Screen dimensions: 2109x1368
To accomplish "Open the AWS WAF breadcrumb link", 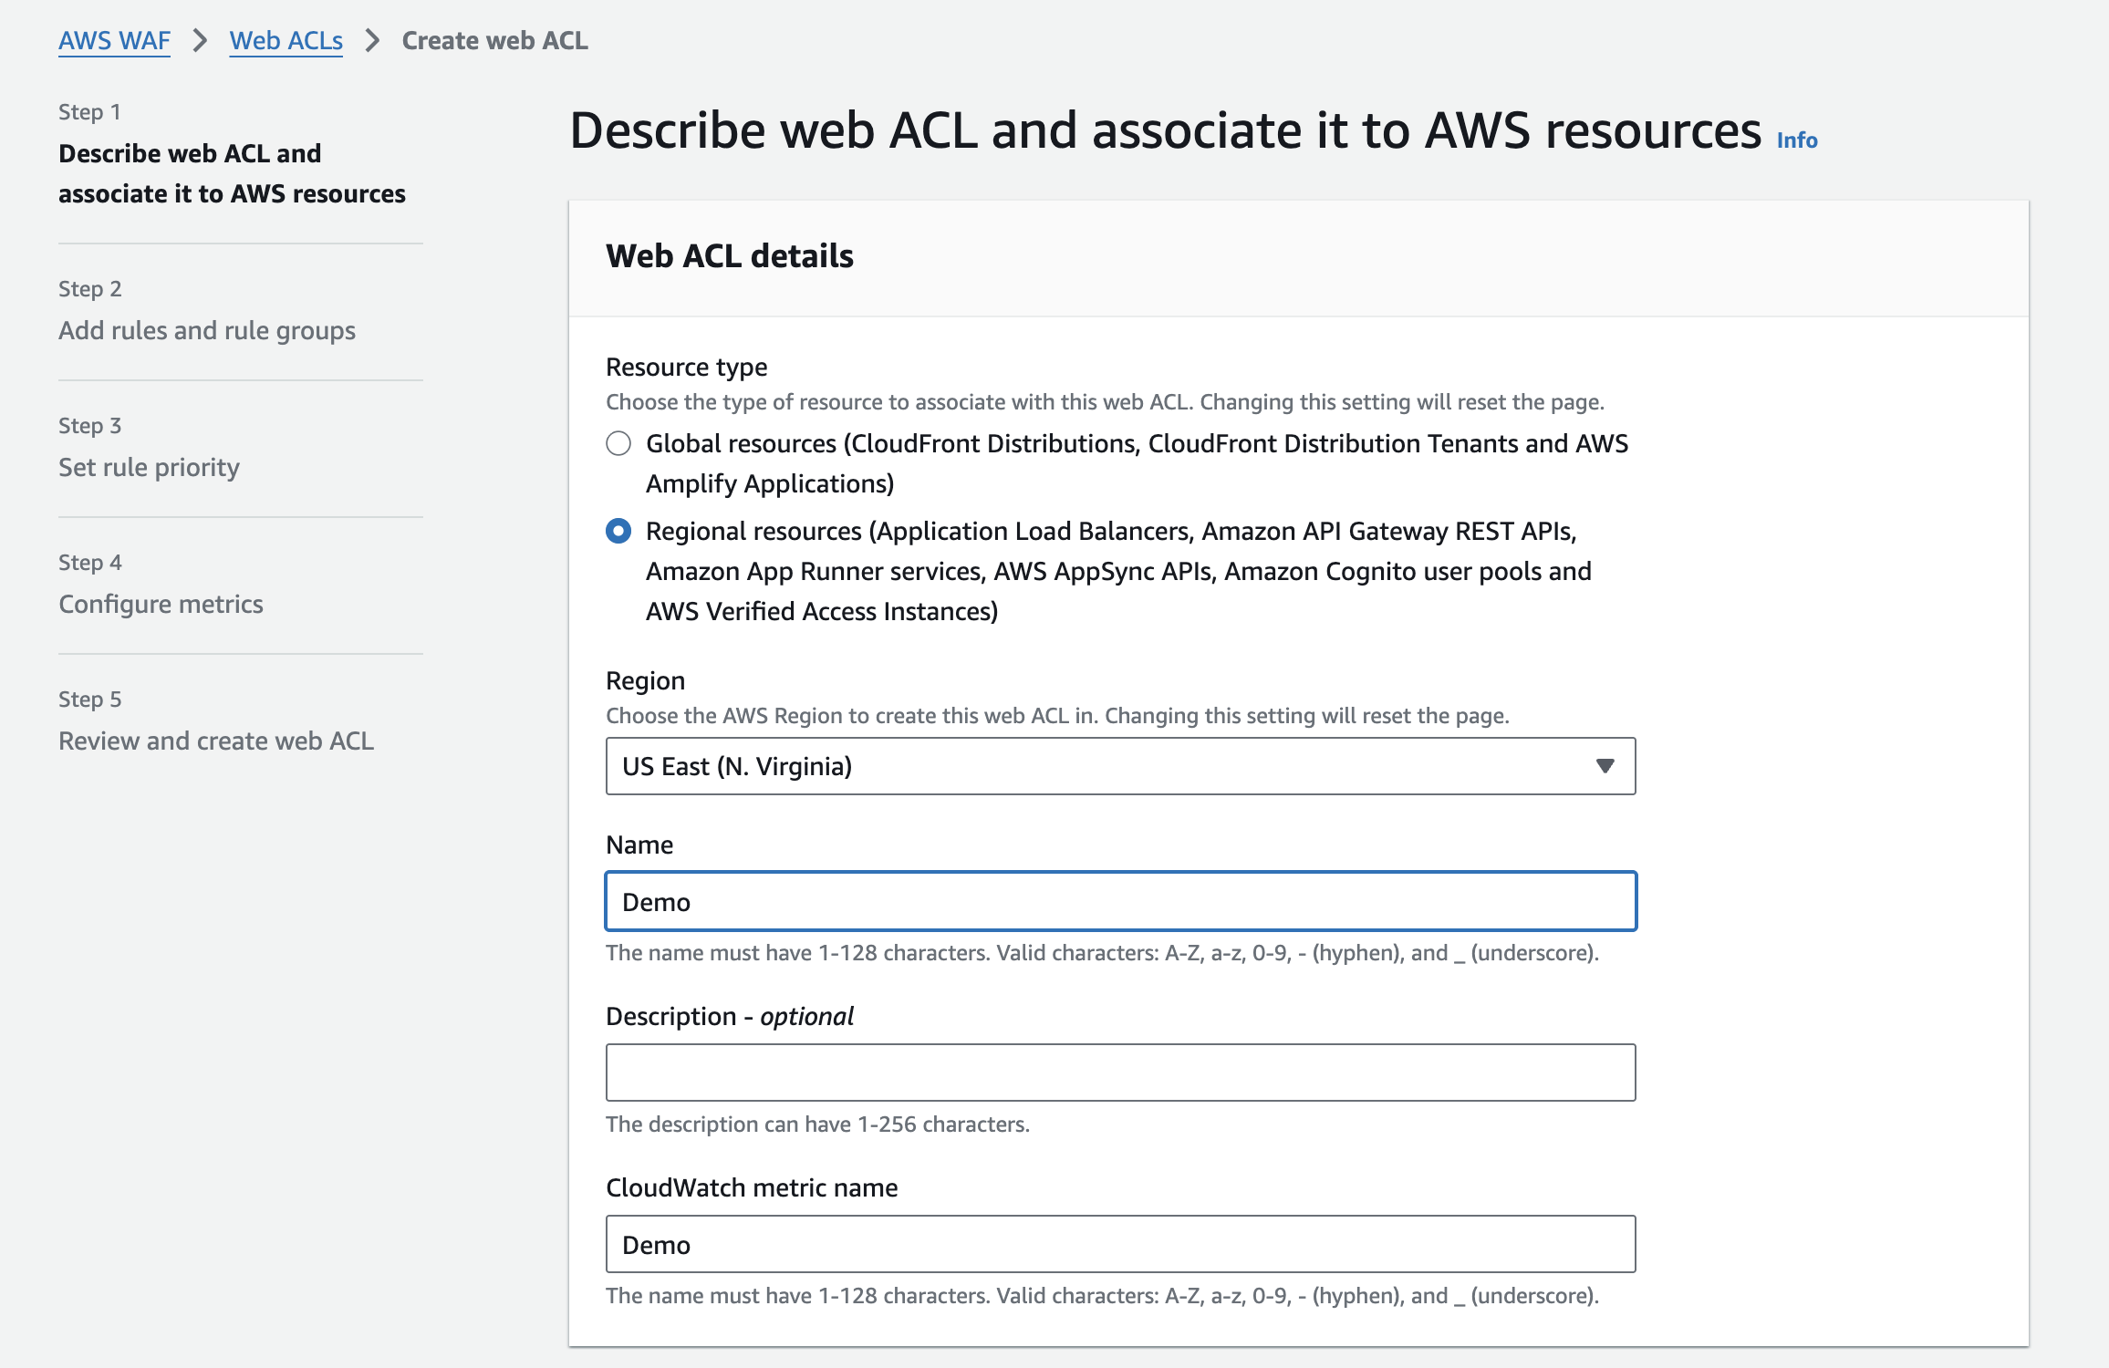I will (113, 40).
